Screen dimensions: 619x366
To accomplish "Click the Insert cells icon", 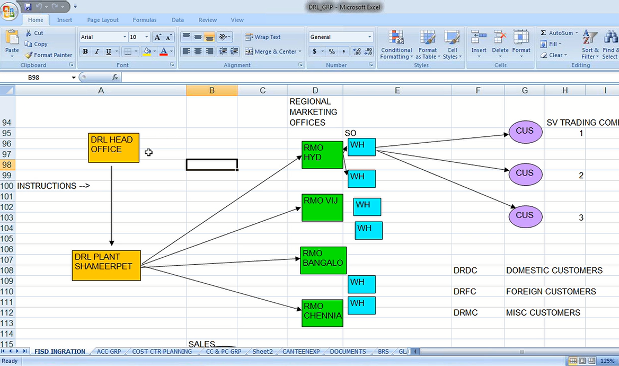I will pyautogui.click(x=479, y=37).
